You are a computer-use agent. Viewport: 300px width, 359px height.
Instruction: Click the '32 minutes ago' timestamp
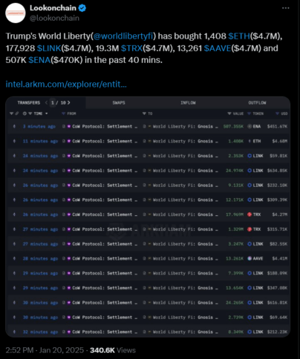point(40,332)
